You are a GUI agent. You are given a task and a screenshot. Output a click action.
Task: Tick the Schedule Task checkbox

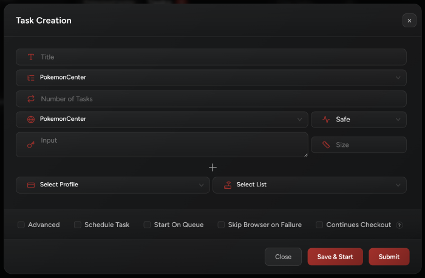pyautogui.click(x=78, y=225)
